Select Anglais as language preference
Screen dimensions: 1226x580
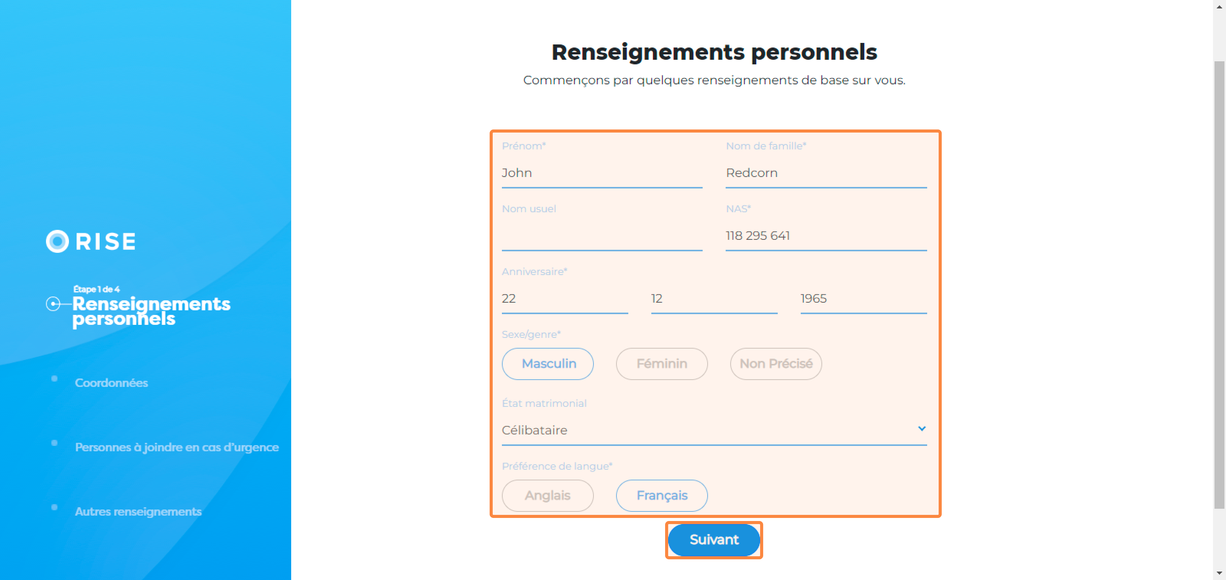[547, 496]
